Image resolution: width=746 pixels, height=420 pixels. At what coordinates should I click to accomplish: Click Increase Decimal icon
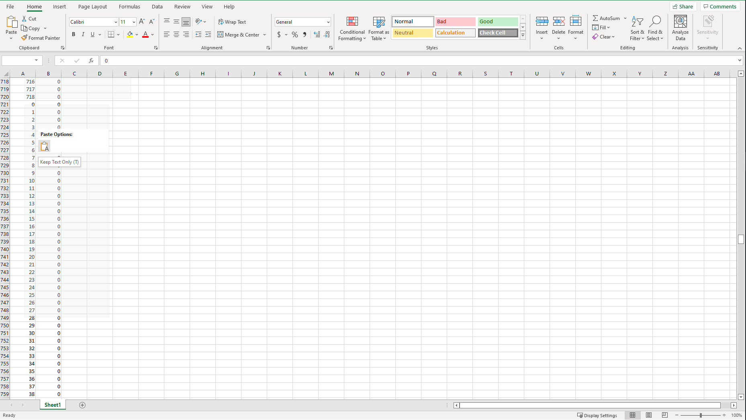click(317, 34)
